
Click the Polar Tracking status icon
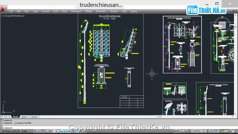(50, 131)
